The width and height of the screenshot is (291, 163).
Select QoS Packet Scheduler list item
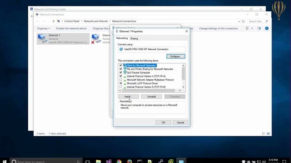pyautogui.click(x=138, y=72)
